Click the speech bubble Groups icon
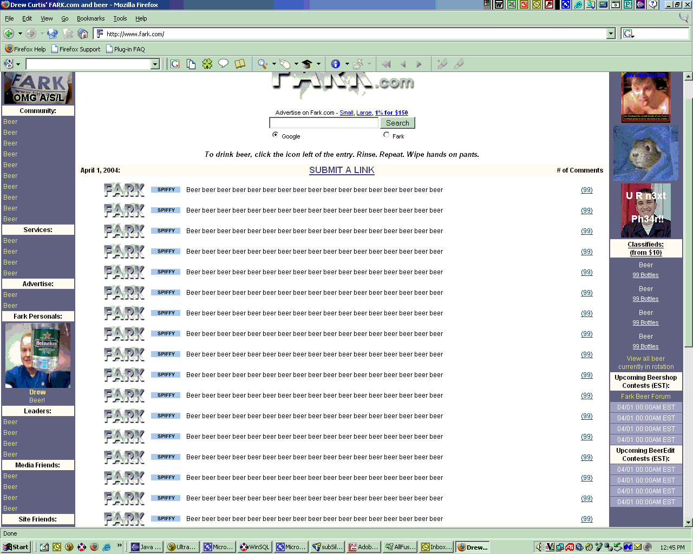Image resolution: width=693 pixels, height=554 pixels. pos(223,64)
